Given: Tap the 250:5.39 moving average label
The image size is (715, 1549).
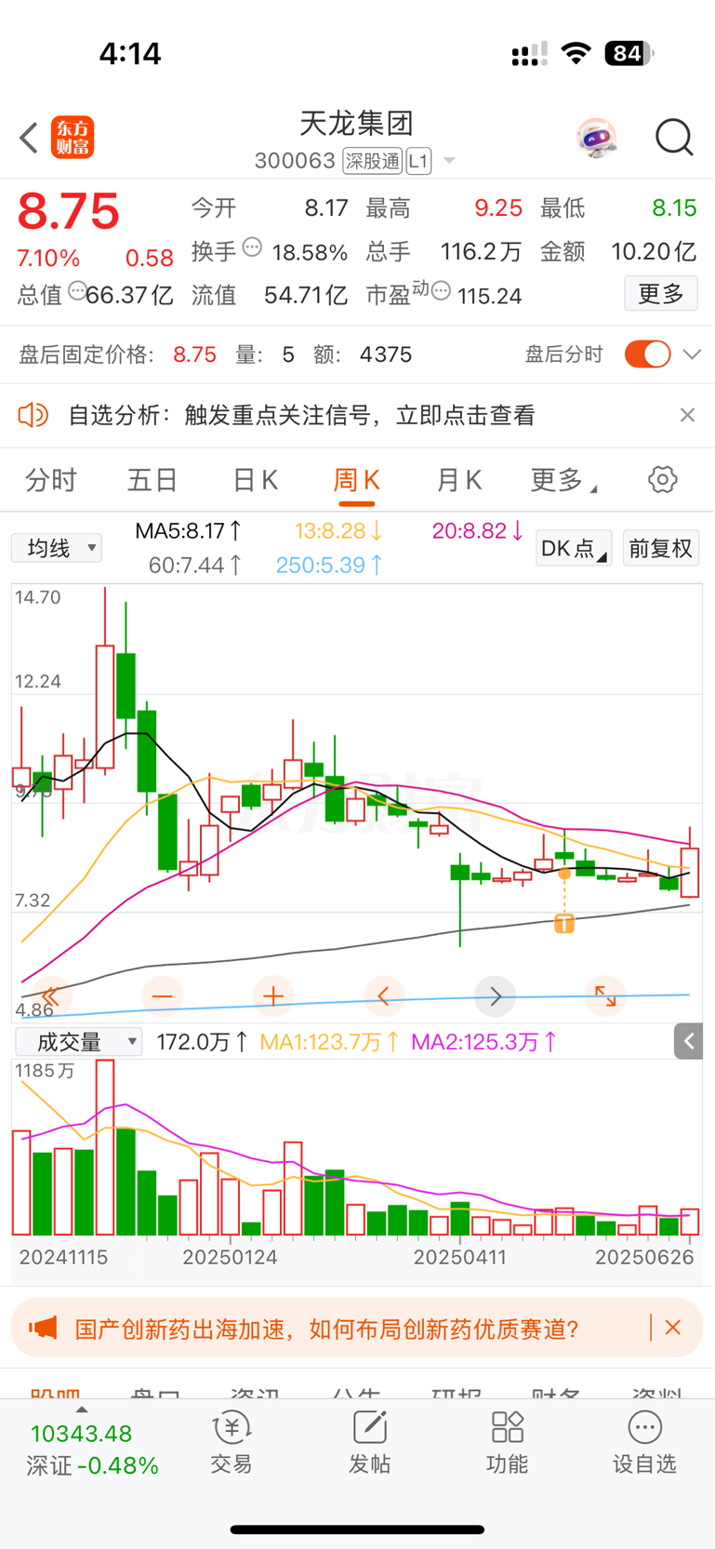Looking at the screenshot, I should (330, 565).
